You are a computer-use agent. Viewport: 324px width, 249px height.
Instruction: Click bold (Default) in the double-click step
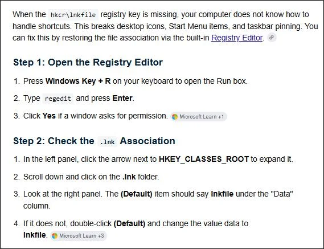129,223
